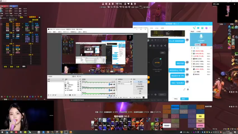Pop out Audio Mixer dock panel icon

click(x=116, y=79)
